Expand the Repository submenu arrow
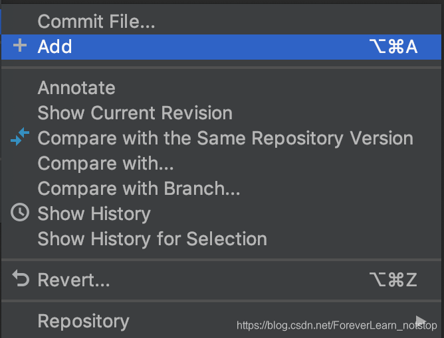Viewport: 444px width, 338px height. pyautogui.click(x=421, y=321)
